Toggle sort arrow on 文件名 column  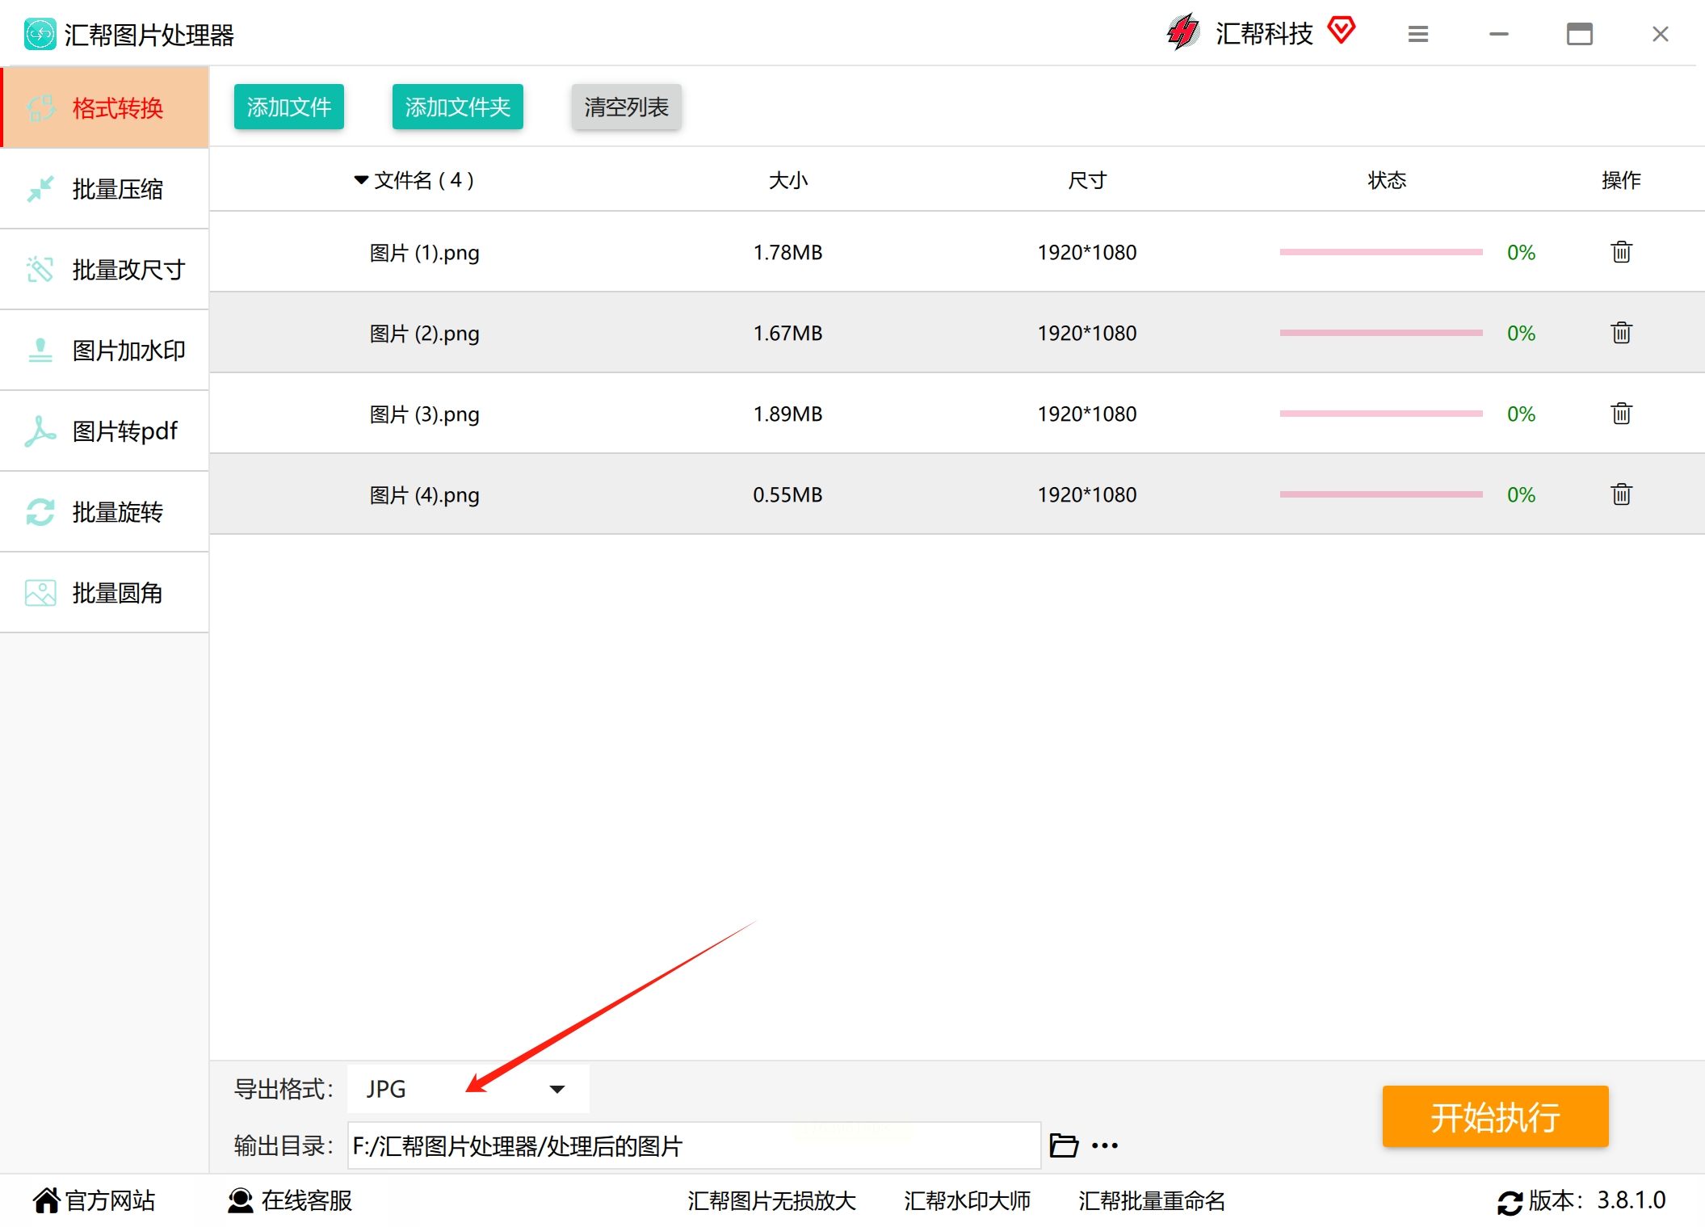361,179
